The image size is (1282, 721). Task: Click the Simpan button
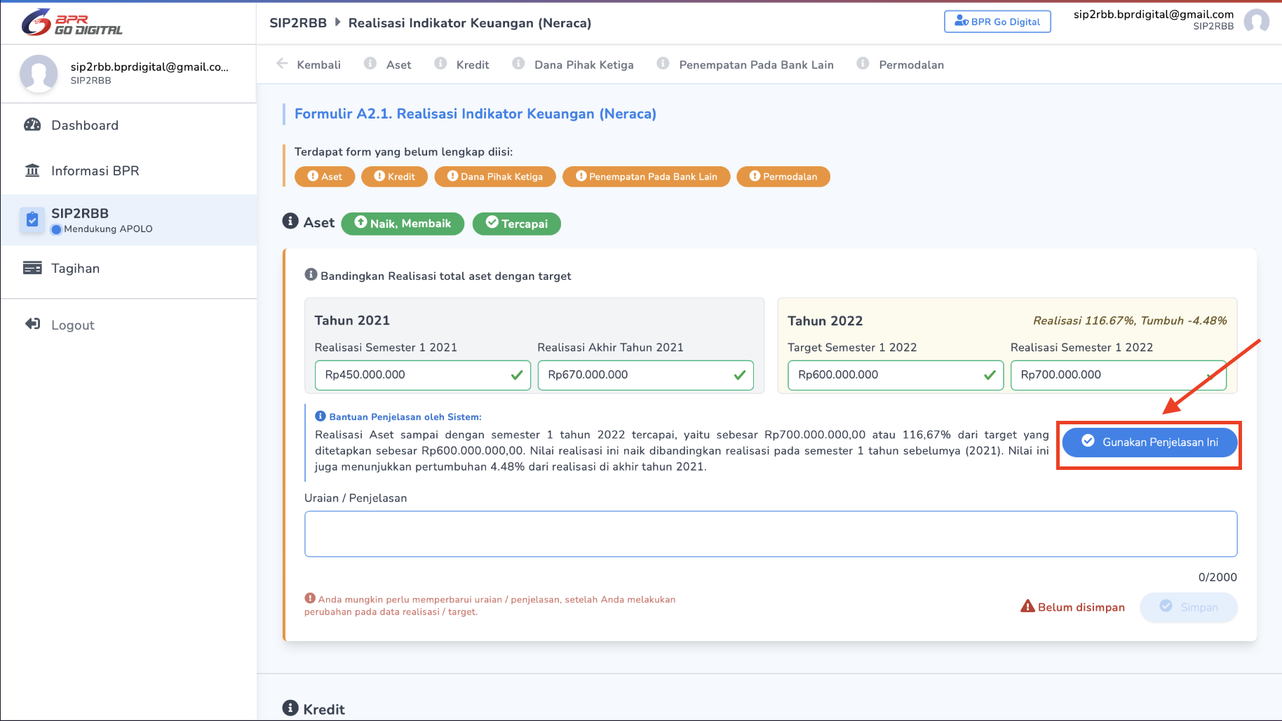1189,607
